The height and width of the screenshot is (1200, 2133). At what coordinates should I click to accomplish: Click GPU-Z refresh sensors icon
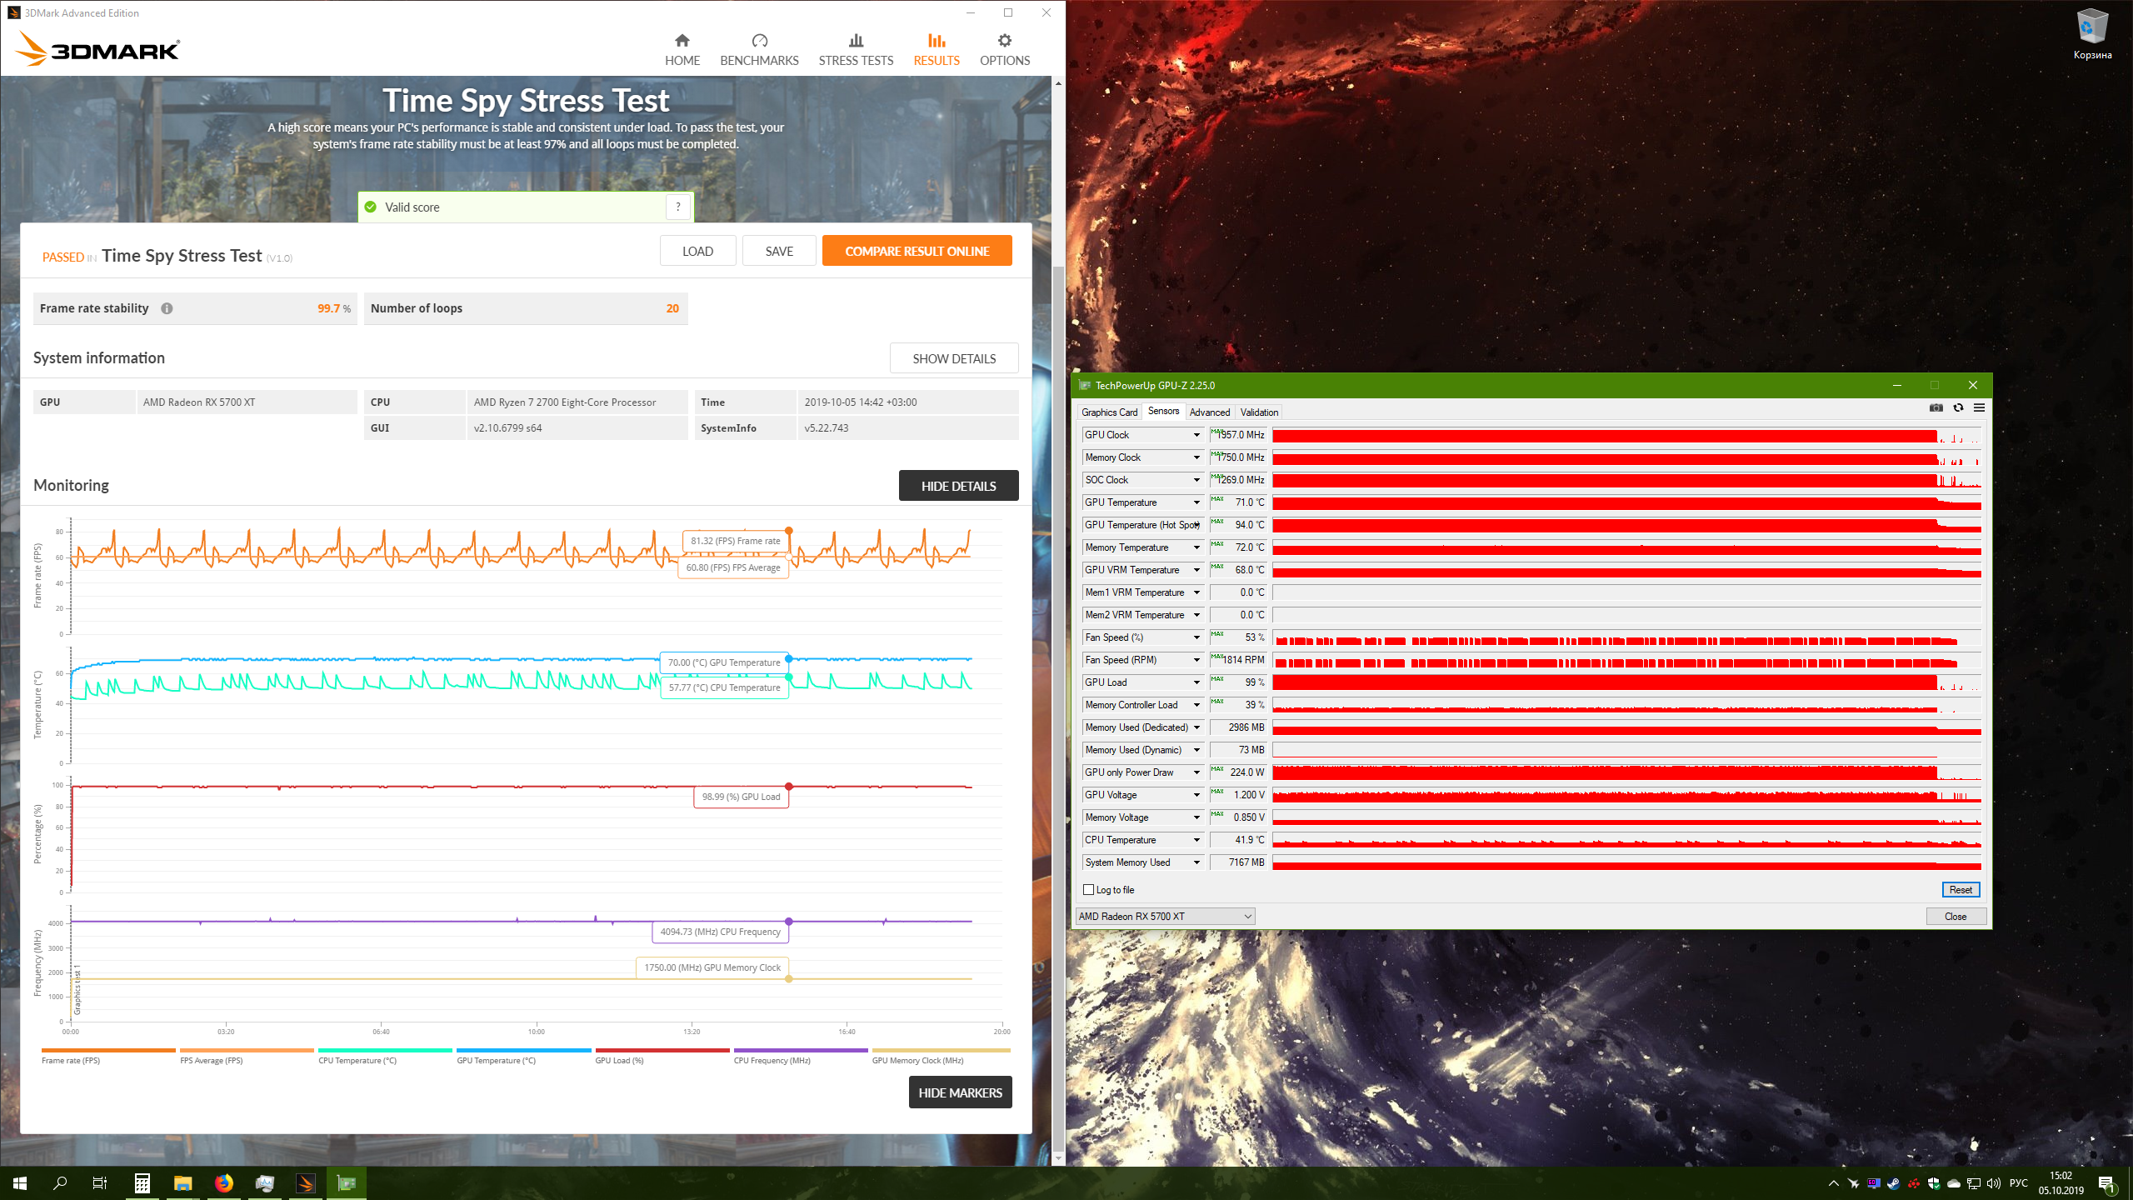pyautogui.click(x=1958, y=407)
